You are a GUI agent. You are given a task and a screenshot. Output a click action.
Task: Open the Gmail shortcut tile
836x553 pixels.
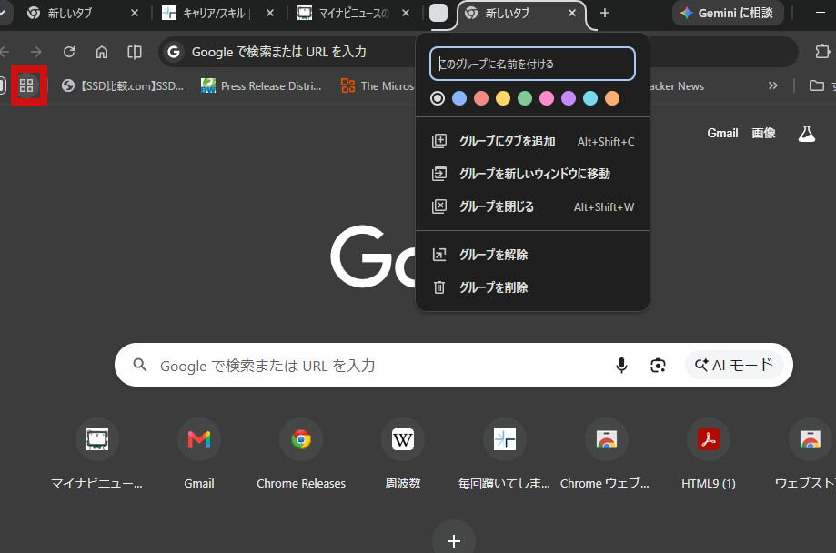pos(199,453)
